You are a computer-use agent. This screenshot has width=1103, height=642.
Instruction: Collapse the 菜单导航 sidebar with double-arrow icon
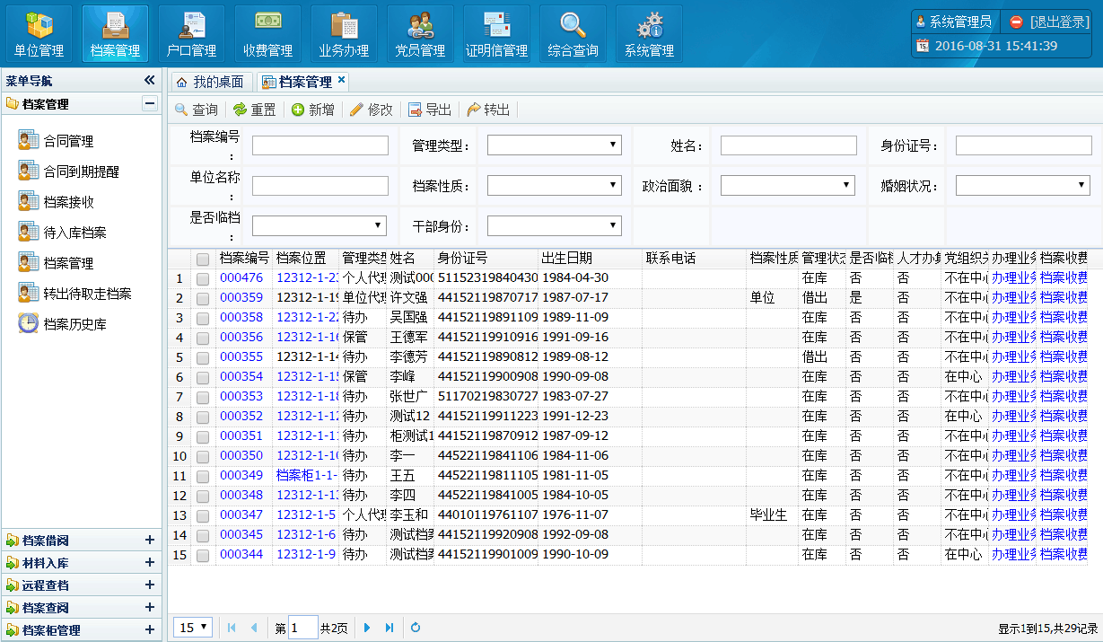[x=150, y=80]
